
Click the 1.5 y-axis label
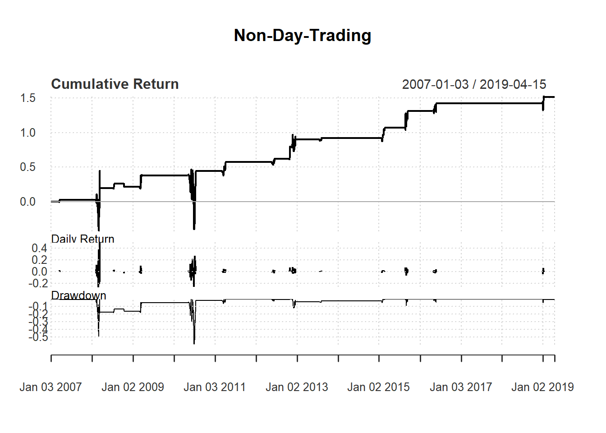pos(28,98)
